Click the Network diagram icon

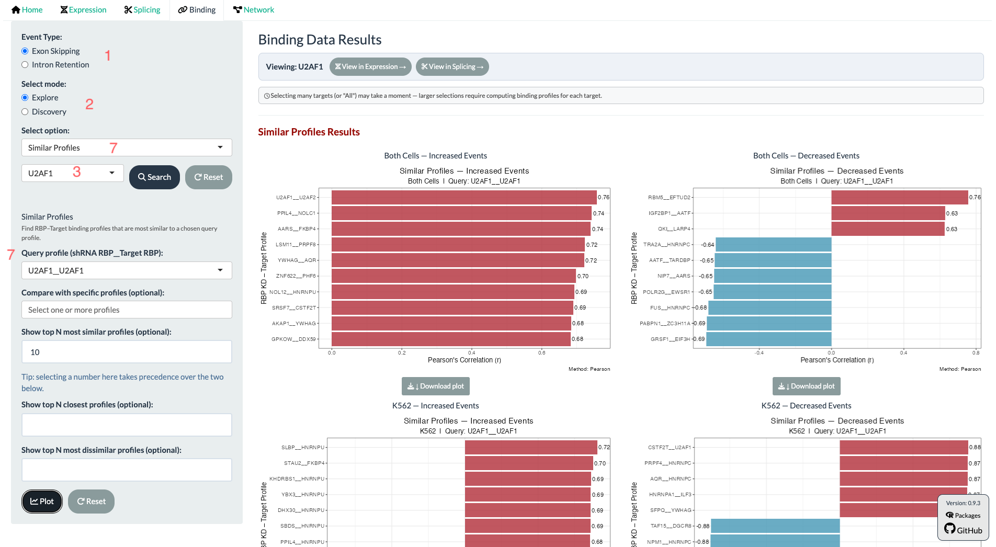(x=237, y=10)
